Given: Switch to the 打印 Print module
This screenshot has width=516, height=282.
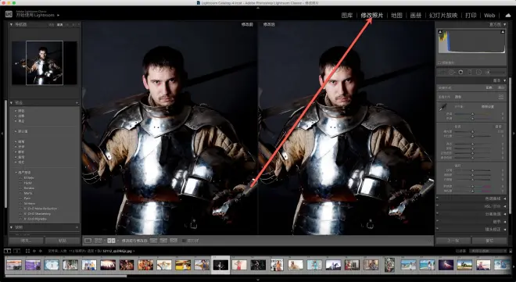Looking at the screenshot, I should [471, 15].
